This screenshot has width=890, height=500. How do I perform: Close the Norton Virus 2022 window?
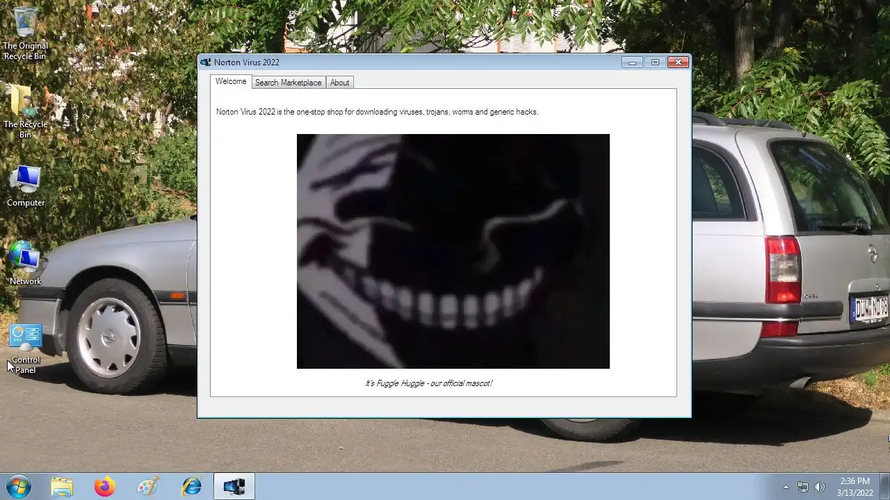click(x=678, y=62)
